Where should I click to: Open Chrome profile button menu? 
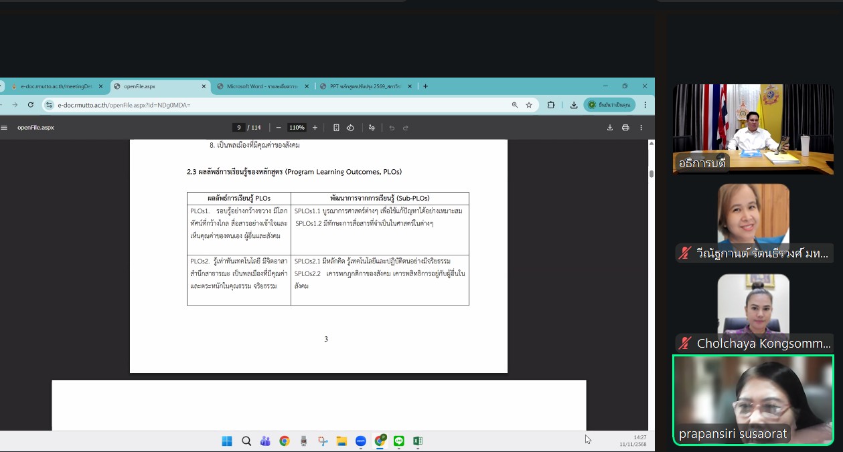point(609,105)
